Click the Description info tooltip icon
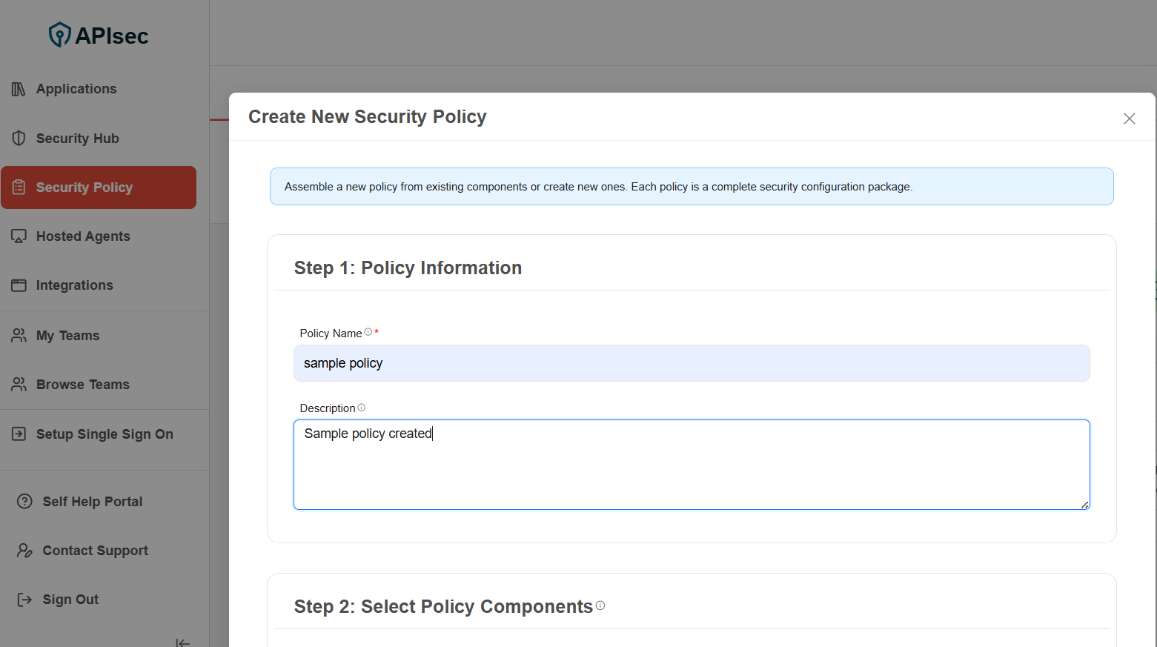The width and height of the screenshot is (1157, 647). click(361, 407)
